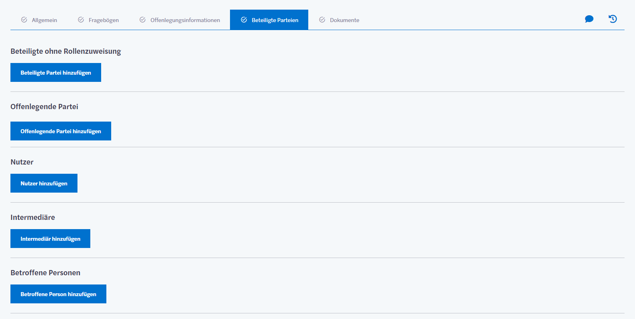Viewport: 635px width, 319px height.
Task: Switch to the Allgemein tab
Action: click(44, 20)
